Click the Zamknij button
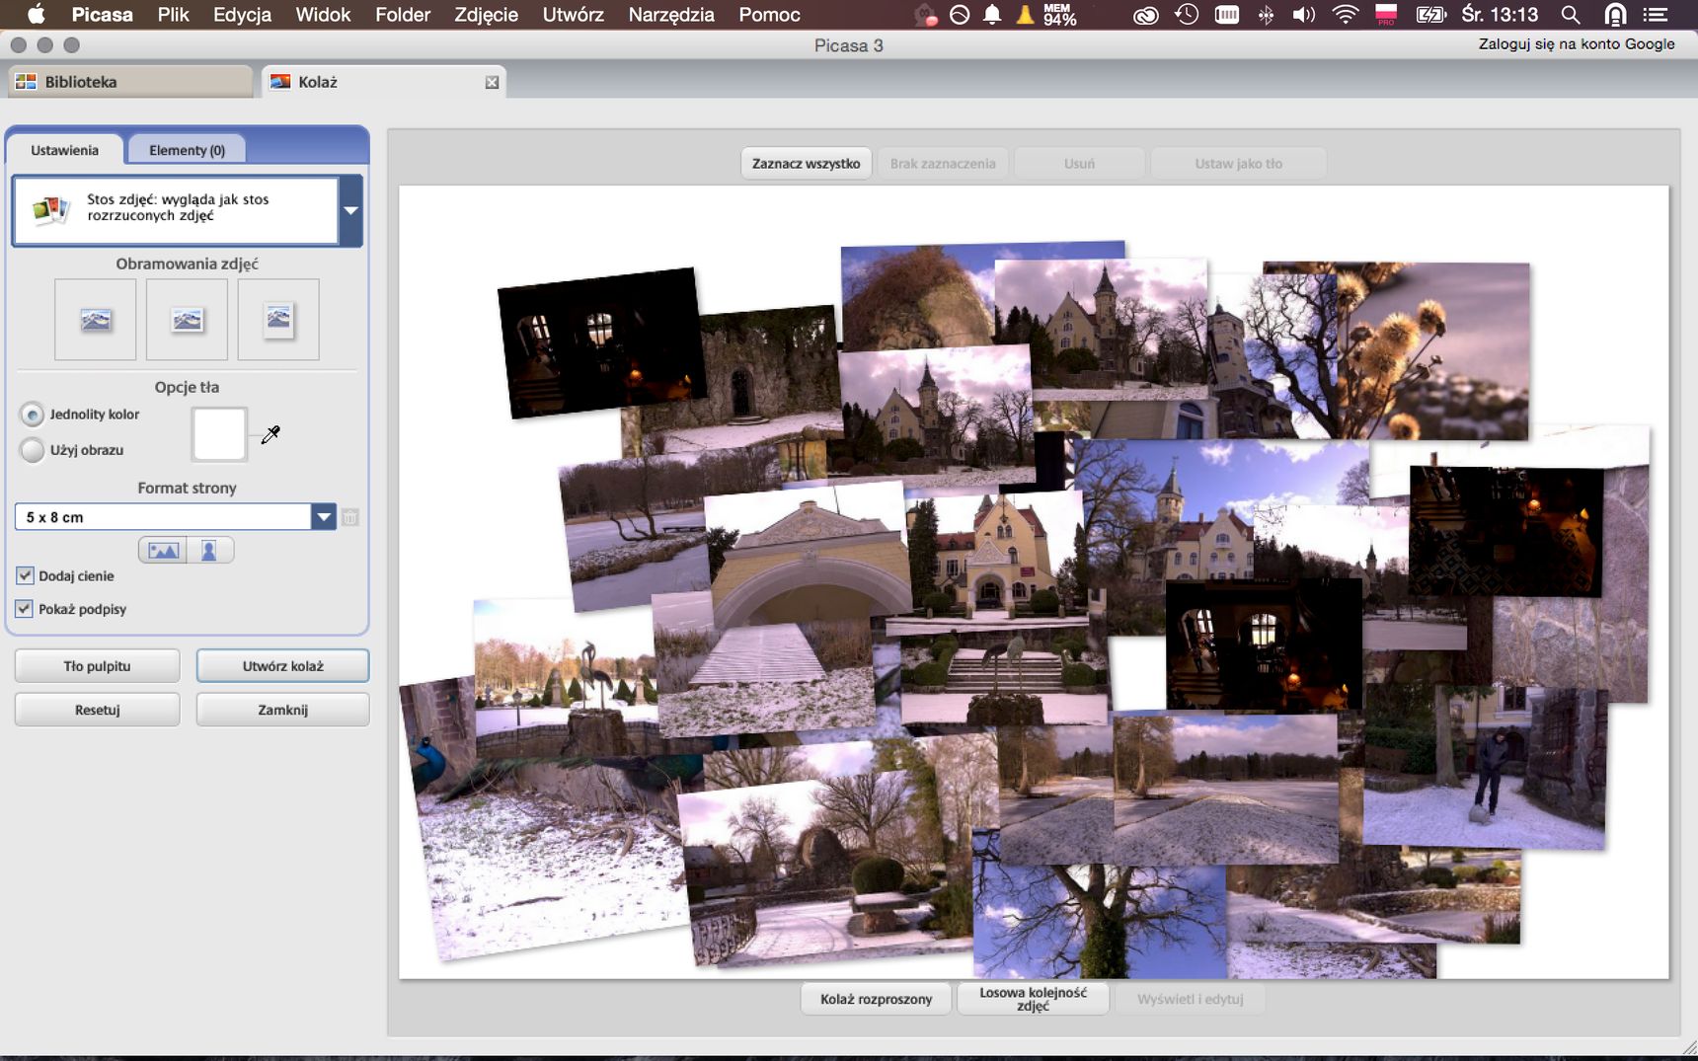Viewport: 1698px width, 1061px height. pos(282,710)
